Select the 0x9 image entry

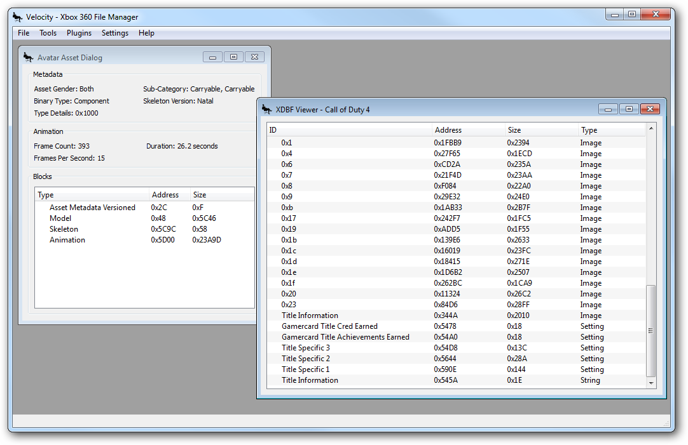pos(457,197)
